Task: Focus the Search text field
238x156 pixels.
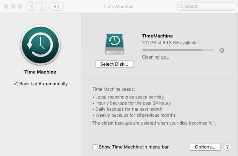Action: coord(206,6)
